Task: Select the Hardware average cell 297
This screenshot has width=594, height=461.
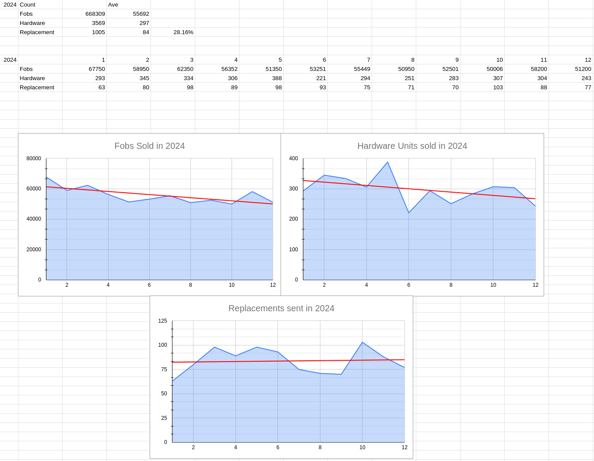Action: (129, 23)
